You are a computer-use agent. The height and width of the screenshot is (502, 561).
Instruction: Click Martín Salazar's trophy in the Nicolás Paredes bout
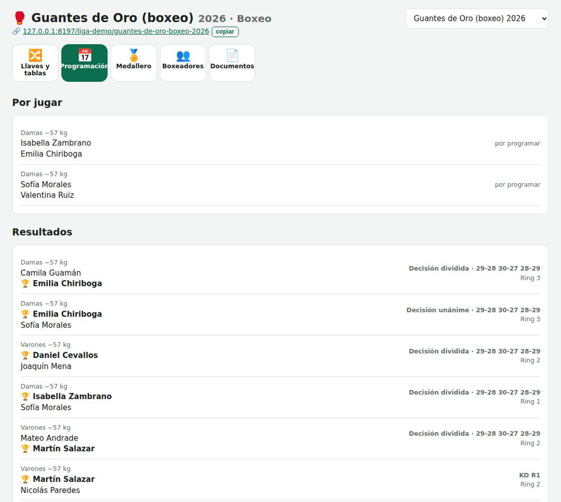point(25,479)
